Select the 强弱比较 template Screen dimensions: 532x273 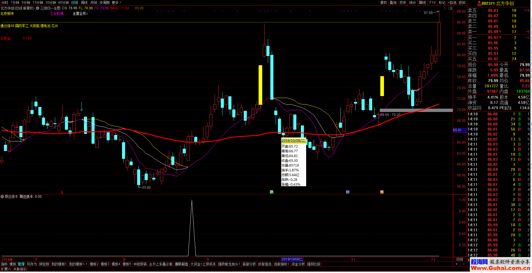pyautogui.click(x=314, y=264)
